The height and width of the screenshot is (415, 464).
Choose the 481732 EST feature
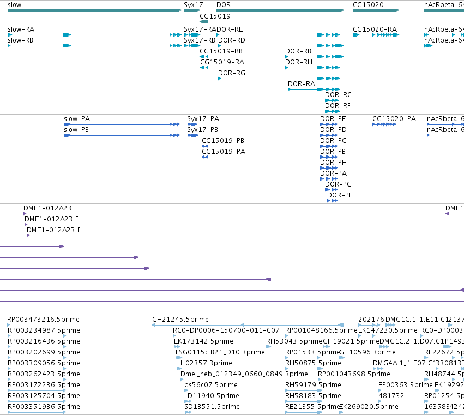point(380,401)
